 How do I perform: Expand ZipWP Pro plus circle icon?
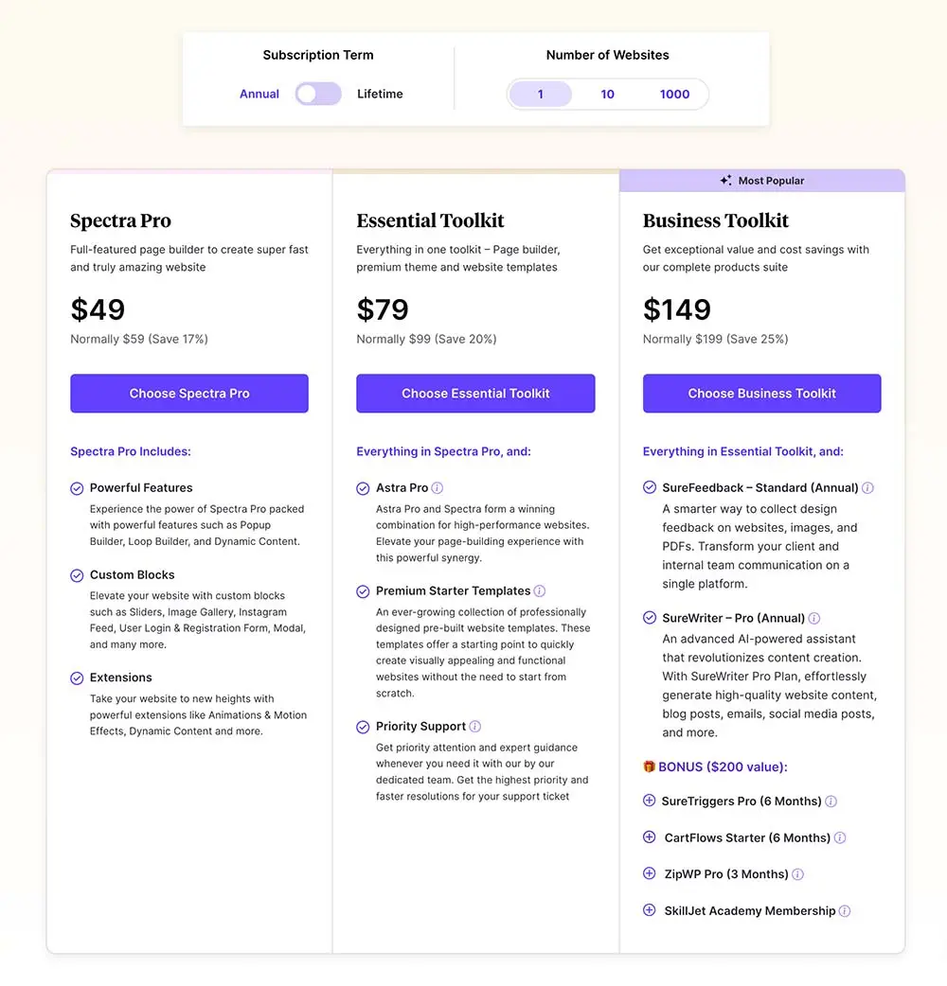coord(650,873)
